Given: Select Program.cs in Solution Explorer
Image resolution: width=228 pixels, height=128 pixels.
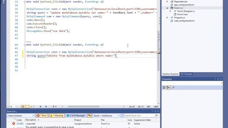Looking at the screenshot, I should click(x=180, y=17).
